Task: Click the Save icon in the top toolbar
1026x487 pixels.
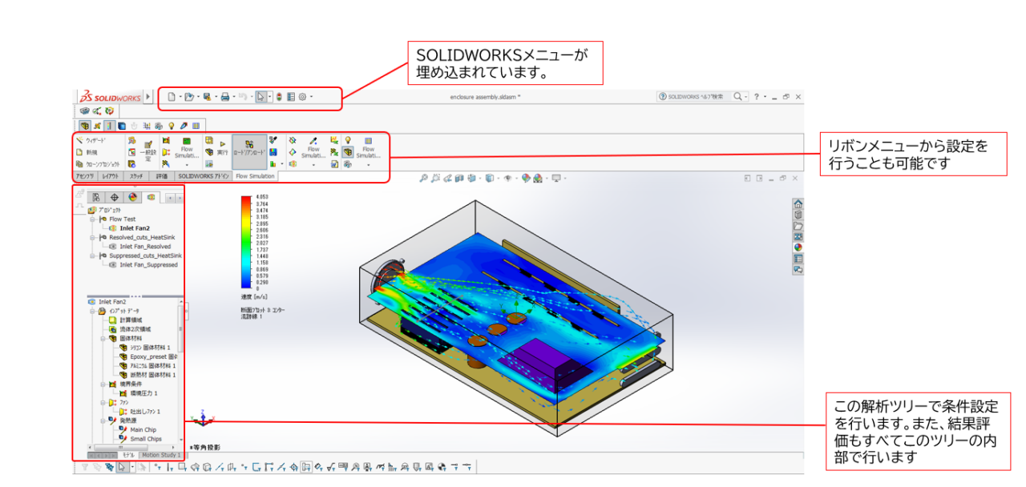Action: click(x=206, y=97)
